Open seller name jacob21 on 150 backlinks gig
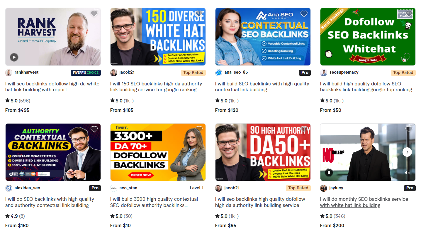 [x=127, y=72]
